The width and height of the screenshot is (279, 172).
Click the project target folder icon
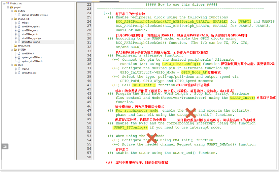coord(11,7)
